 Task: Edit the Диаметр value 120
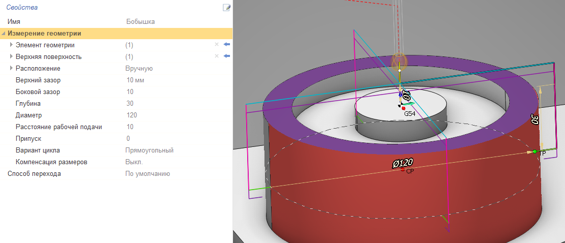click(131, 115)
